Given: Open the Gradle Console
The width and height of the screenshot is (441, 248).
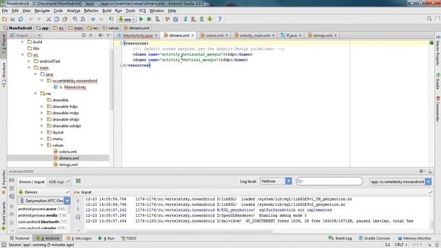Looking at the screenshot, I should click(x=374, y=238).
